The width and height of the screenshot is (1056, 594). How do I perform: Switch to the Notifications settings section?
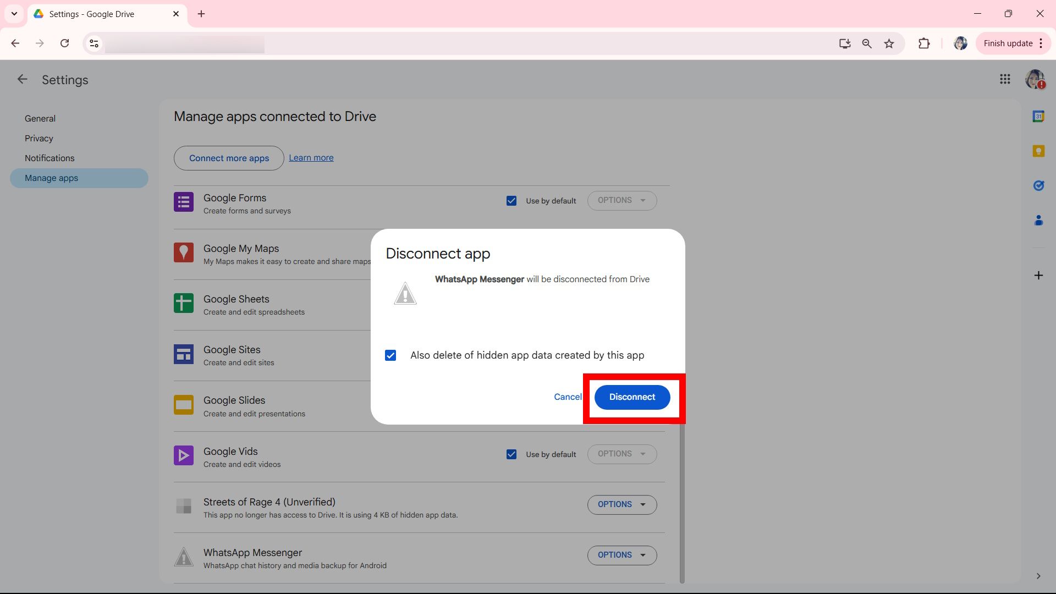click(50, 158)
